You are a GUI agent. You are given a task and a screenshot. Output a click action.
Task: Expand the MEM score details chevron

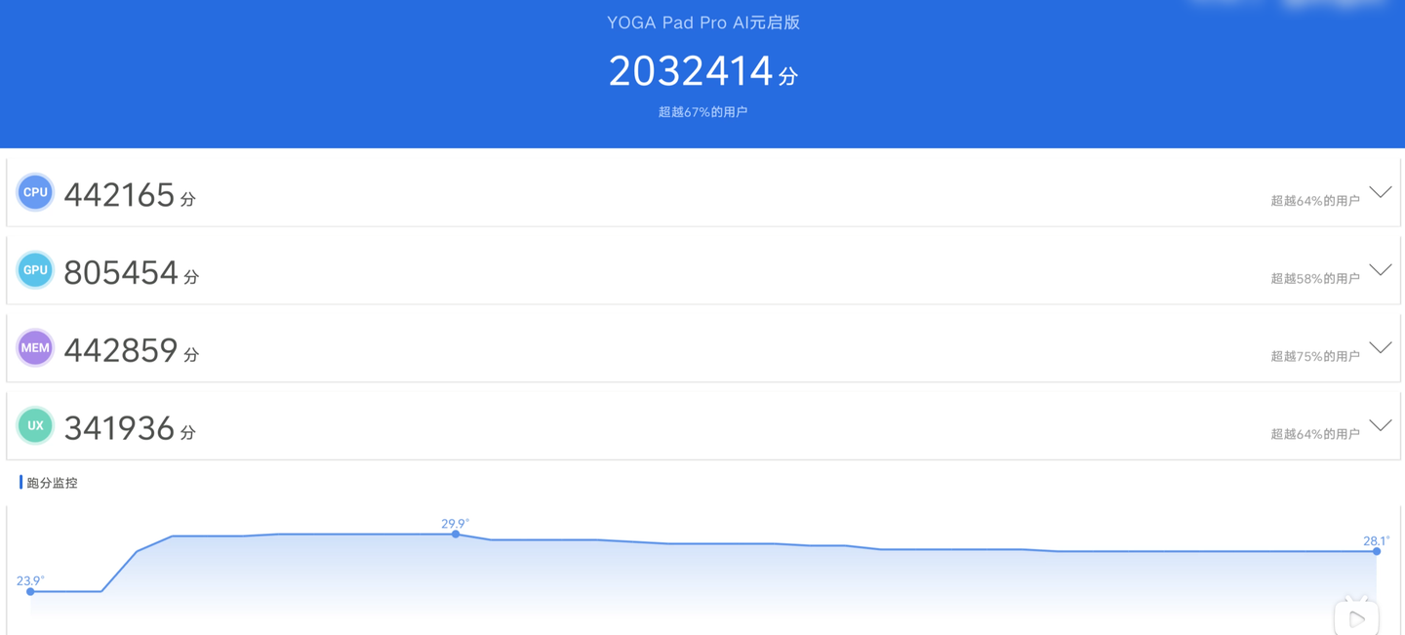pos(1380,347)
